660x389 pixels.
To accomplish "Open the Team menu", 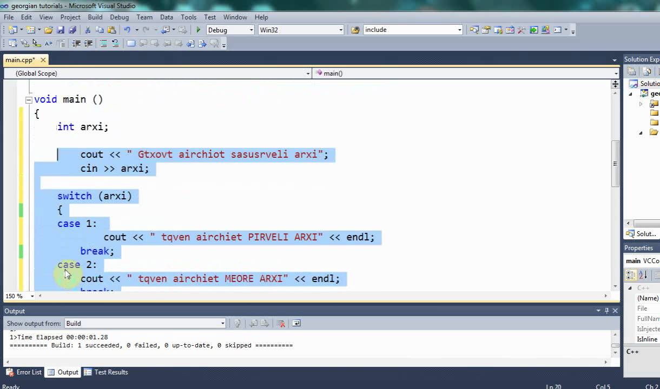I will pos(144,17).
